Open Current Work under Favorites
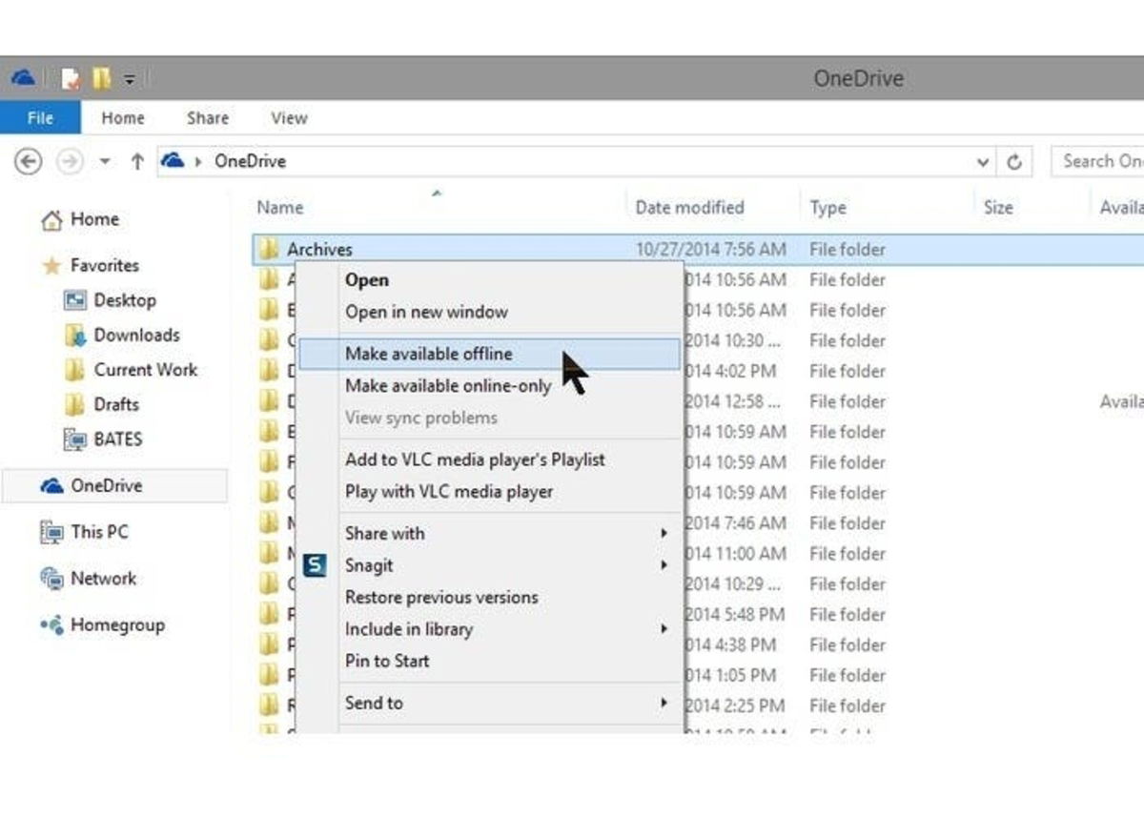This screenshot has height=817, width=1144. [x=146, y=370]
